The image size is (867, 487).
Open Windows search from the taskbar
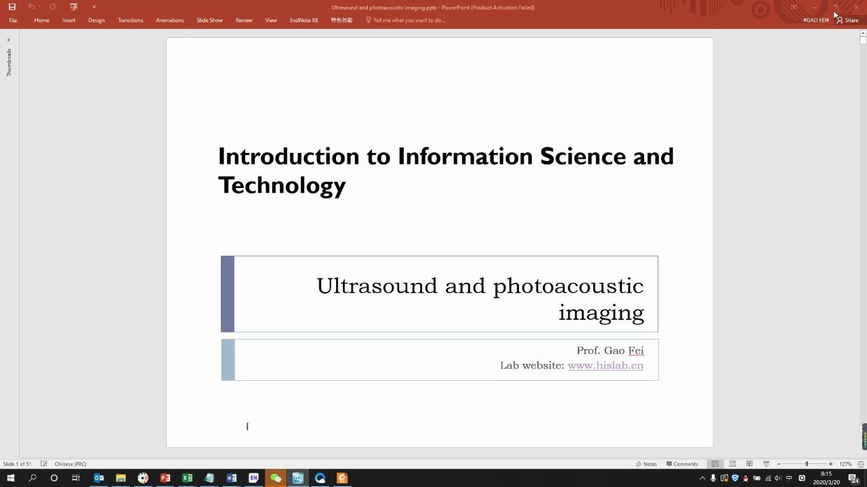[x=32, y=478]
